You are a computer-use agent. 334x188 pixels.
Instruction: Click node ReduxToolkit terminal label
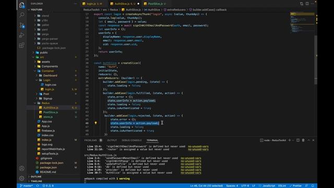coord(273,140)
